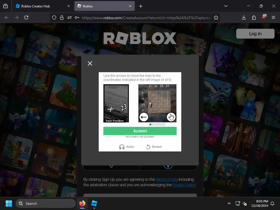Submit the captcha answer
The image size is (280, 210).
click(140, 131)
